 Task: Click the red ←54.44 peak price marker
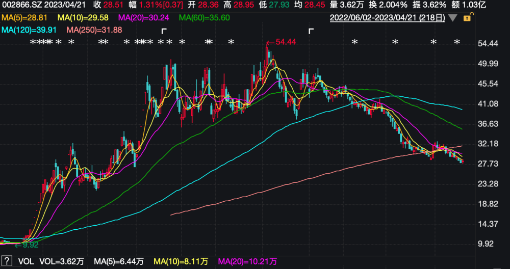coord(281,42)
